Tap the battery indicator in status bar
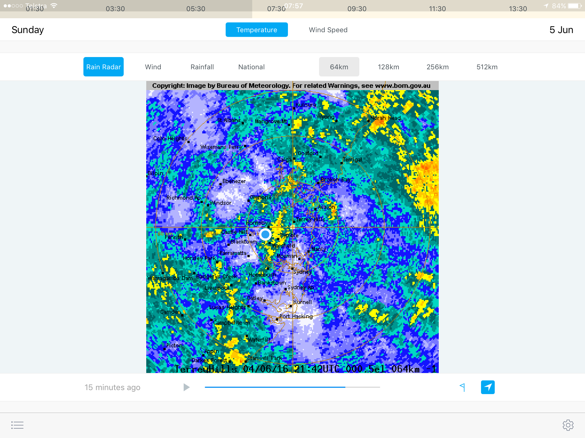Screen dimensions: 585x438 click(574, 6)
